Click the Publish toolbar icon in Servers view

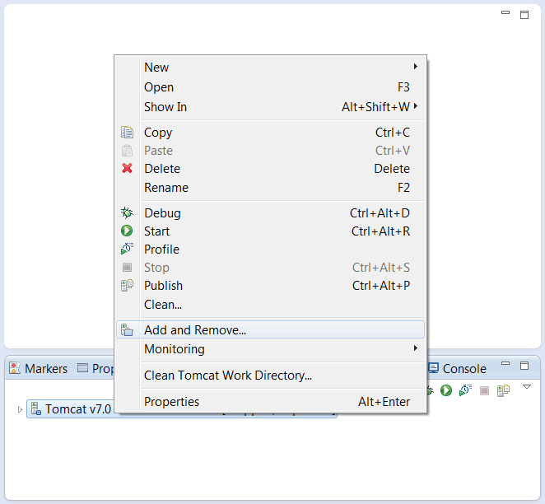(503, 390)
